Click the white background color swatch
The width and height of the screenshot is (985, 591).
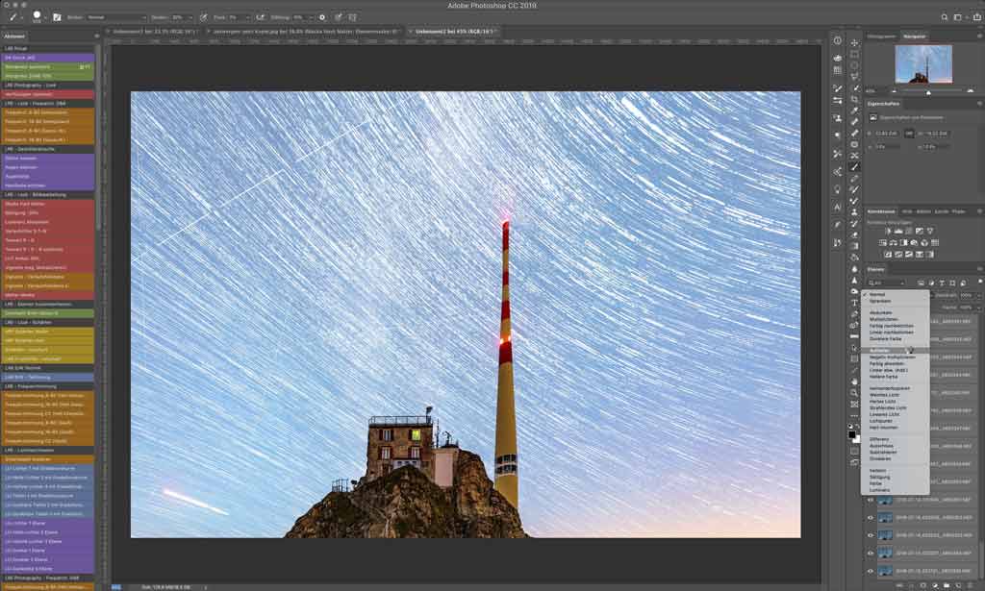point(857,439)
